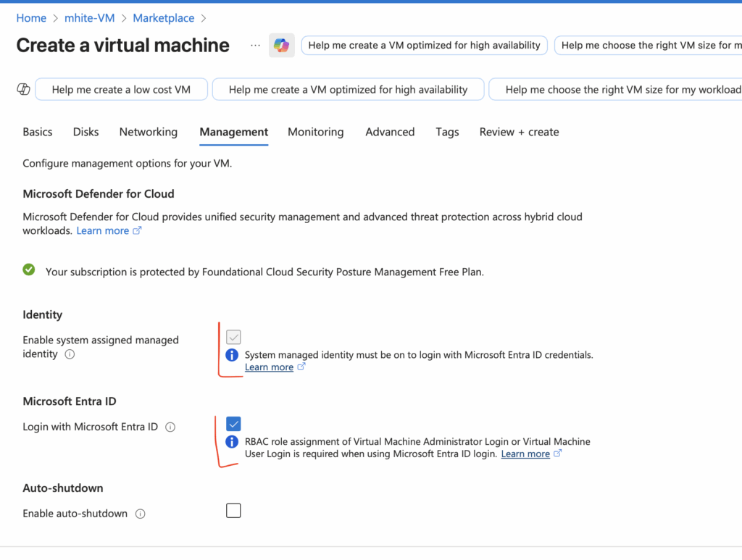The height and width of the screenshot is (560, 742).
Task: Click Help me create a low cost VM
Action: (121, 90)
